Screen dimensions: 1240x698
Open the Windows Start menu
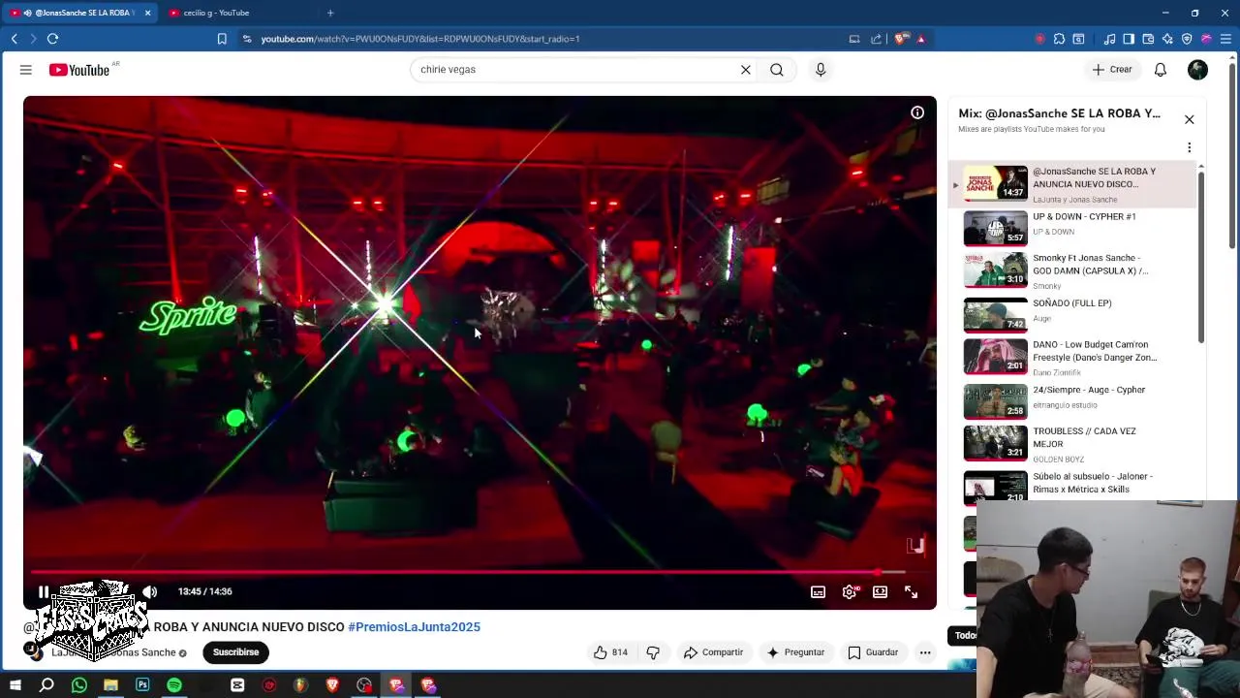(15, 685)
